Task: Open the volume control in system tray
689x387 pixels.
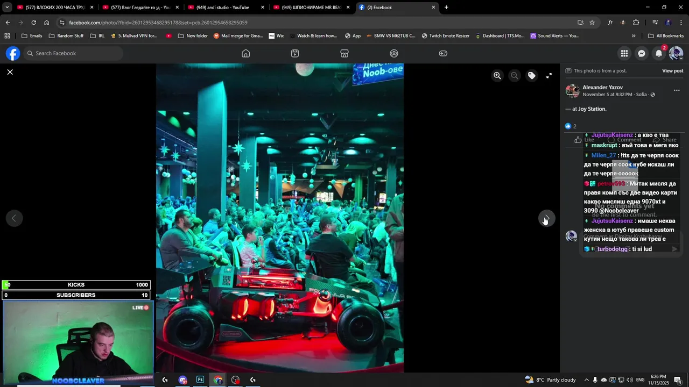Action: [x=629, y=380]
